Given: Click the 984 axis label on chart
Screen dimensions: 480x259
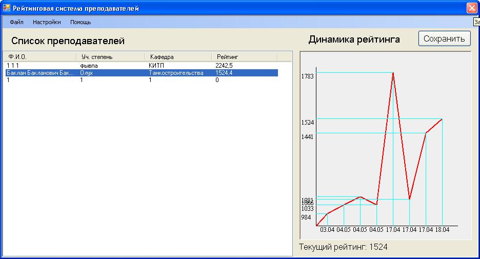Looking at the screenshot, I should [306, 217].
